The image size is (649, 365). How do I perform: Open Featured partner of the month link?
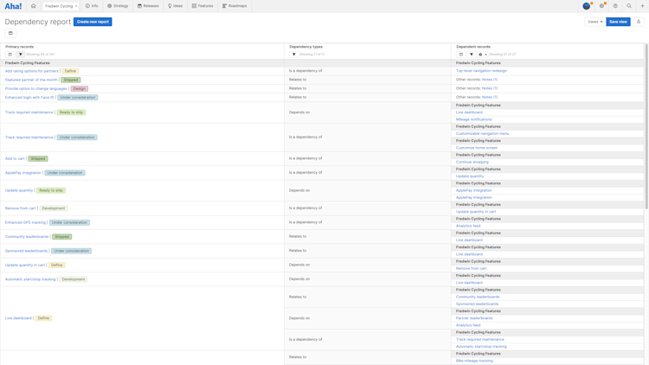point(31,80)
